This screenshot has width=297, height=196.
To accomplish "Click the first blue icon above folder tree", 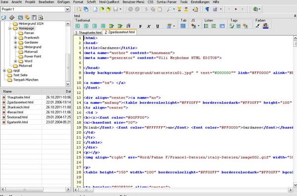I will [4, 18].
